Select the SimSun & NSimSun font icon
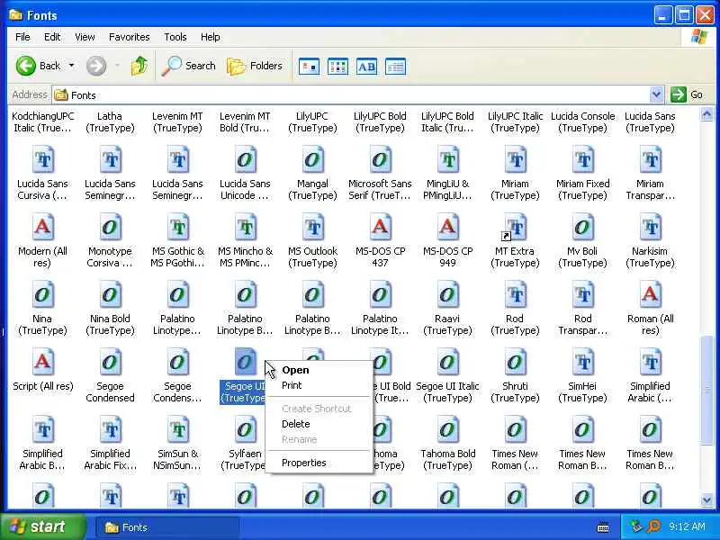 177,430
